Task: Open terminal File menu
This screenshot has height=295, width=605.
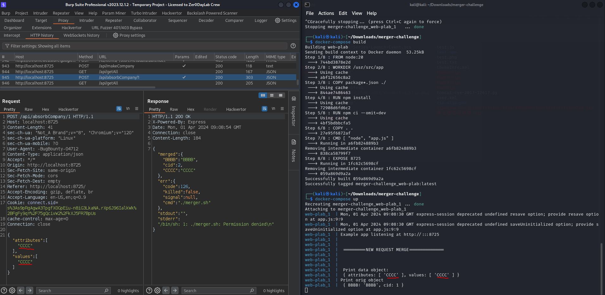Action: (310, 13)
